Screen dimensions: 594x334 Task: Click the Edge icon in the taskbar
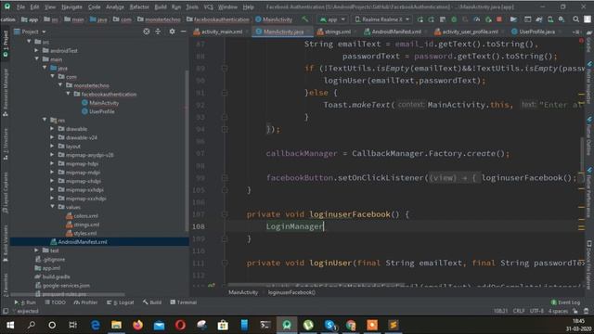95,325
